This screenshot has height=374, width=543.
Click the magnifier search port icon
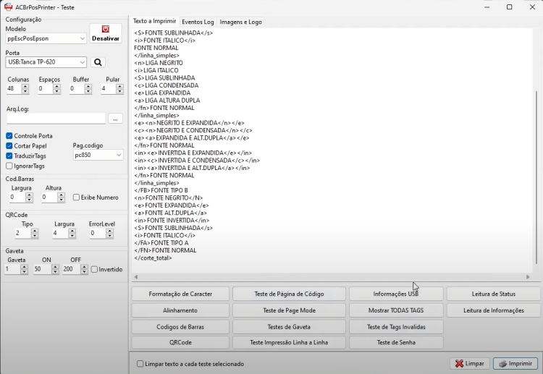pos(98,62)
